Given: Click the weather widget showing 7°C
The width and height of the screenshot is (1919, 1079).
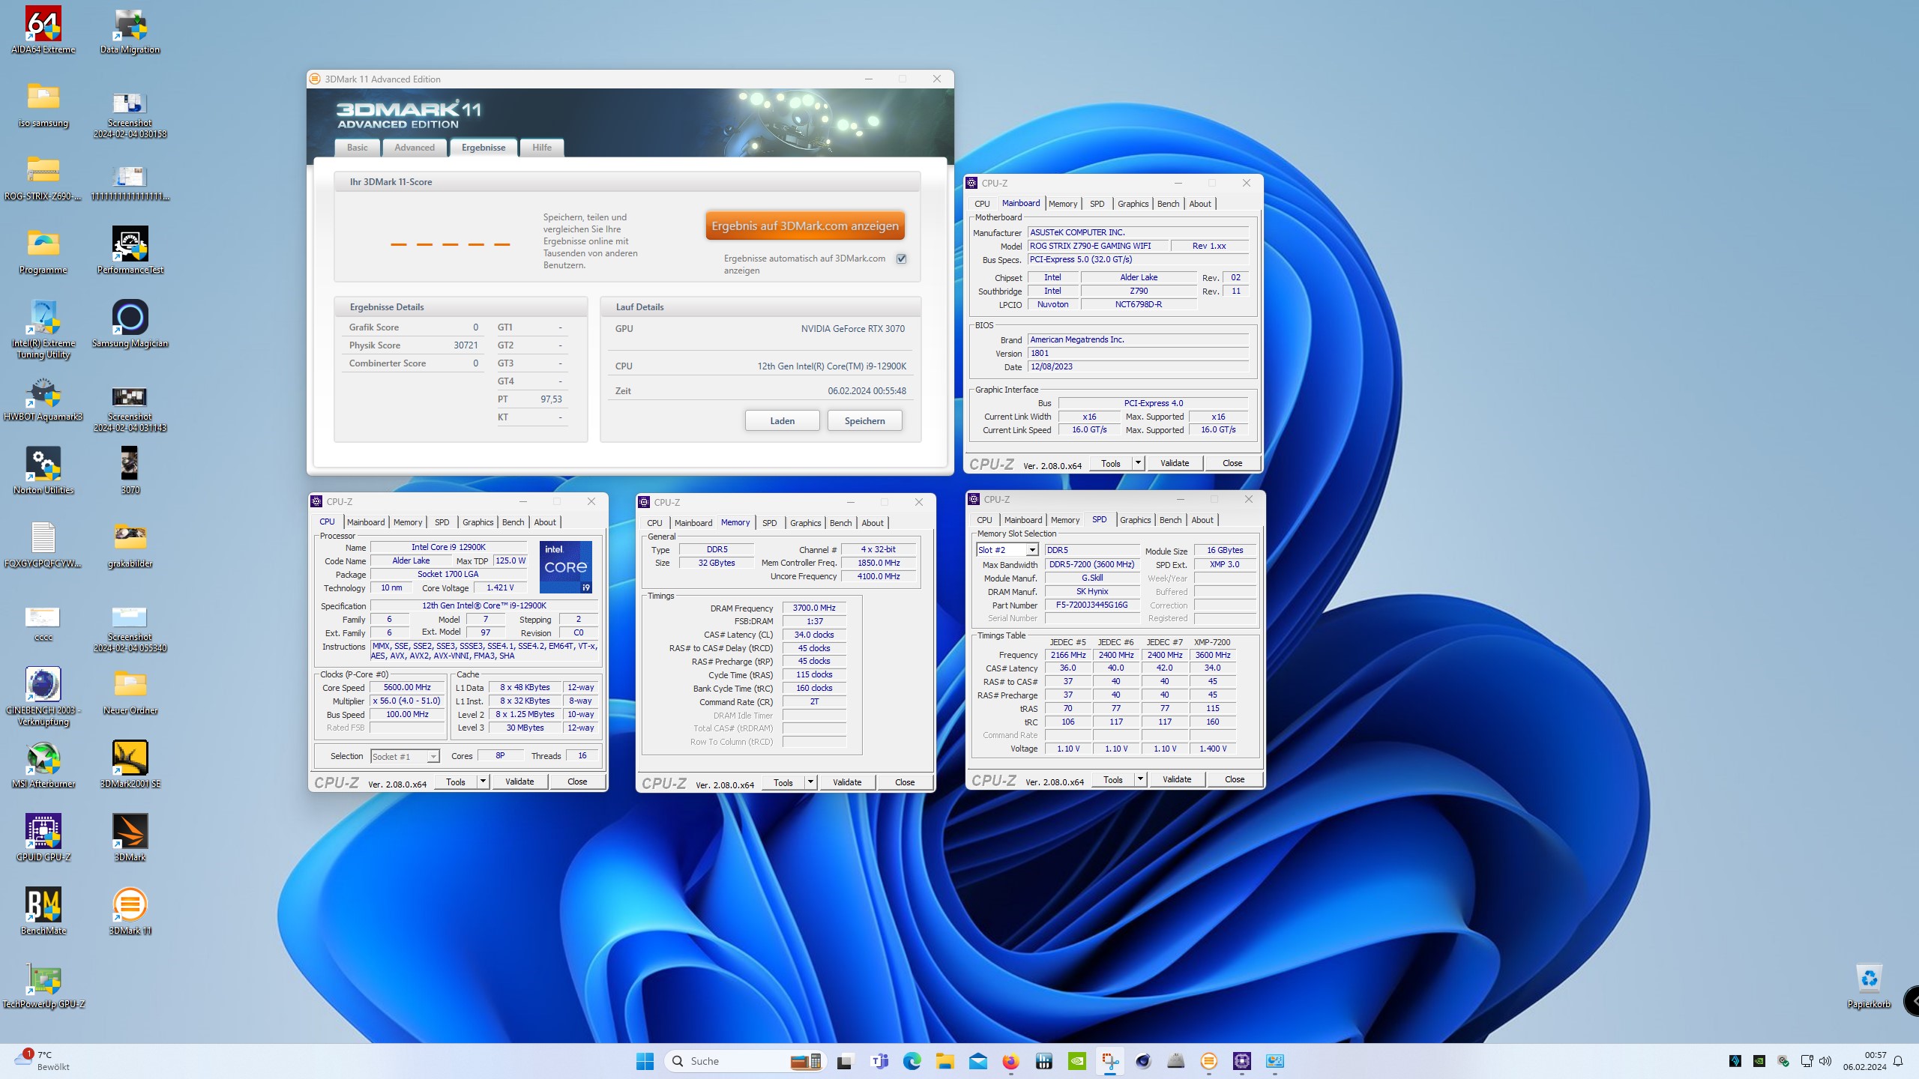Looking at the screenshot, I should point(43,1061).
